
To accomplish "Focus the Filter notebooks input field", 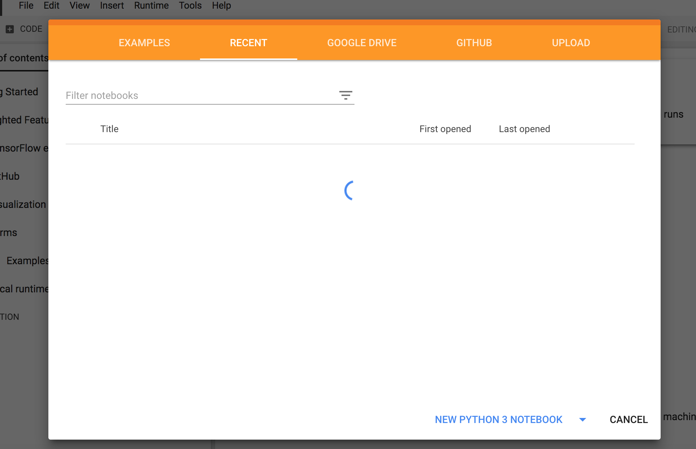I will coord(199,95).
